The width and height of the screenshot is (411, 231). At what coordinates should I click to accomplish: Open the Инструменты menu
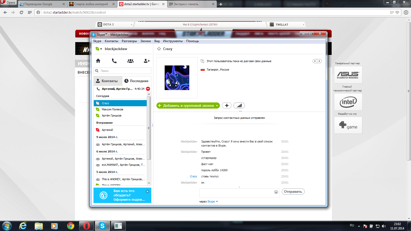(x=173, y=41)
